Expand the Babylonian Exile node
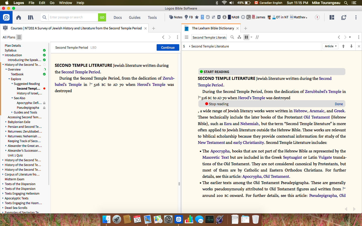 point(6,122)
